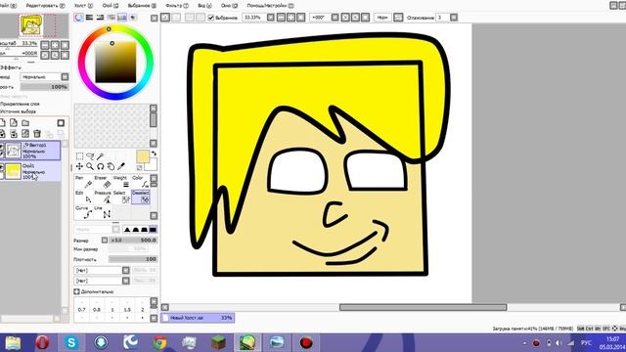Adjust the layer opacity 100% slider
626x352 pixels.
point(45,87)
